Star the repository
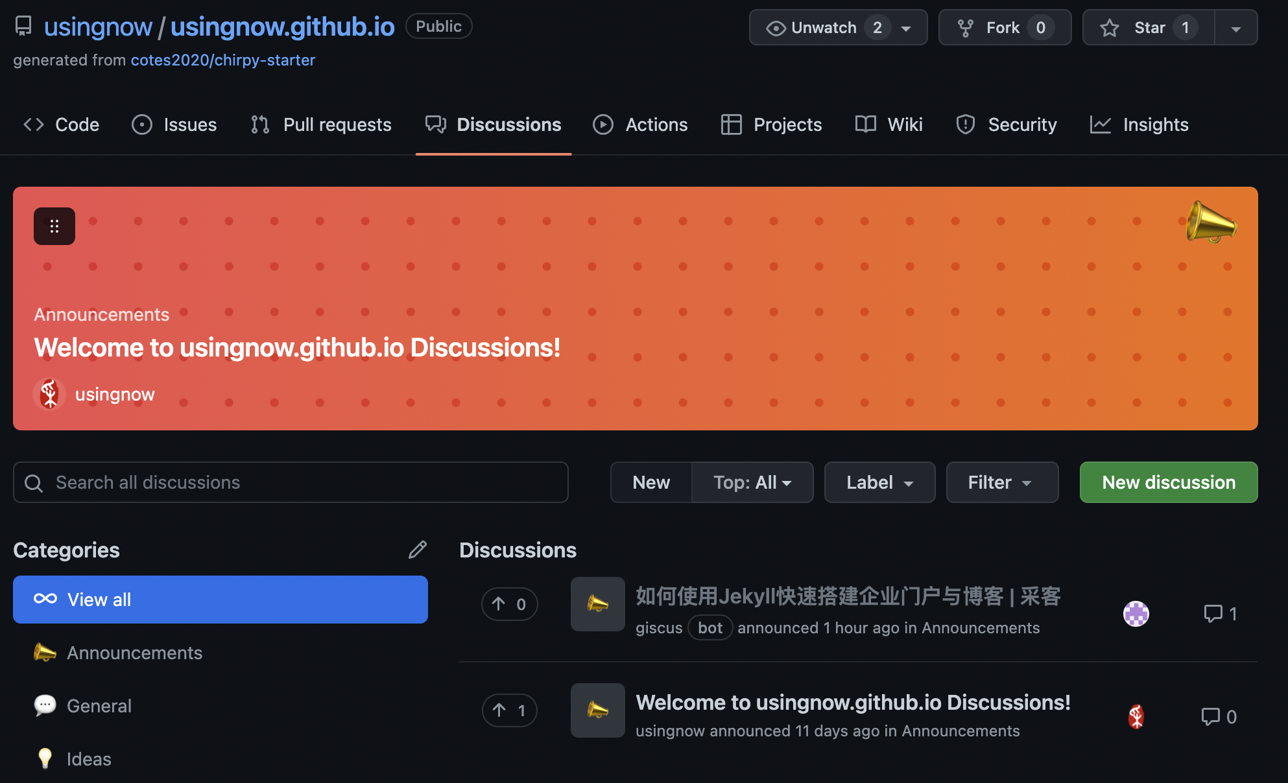The image size is (1288, 783). [x=1149, y=27]
